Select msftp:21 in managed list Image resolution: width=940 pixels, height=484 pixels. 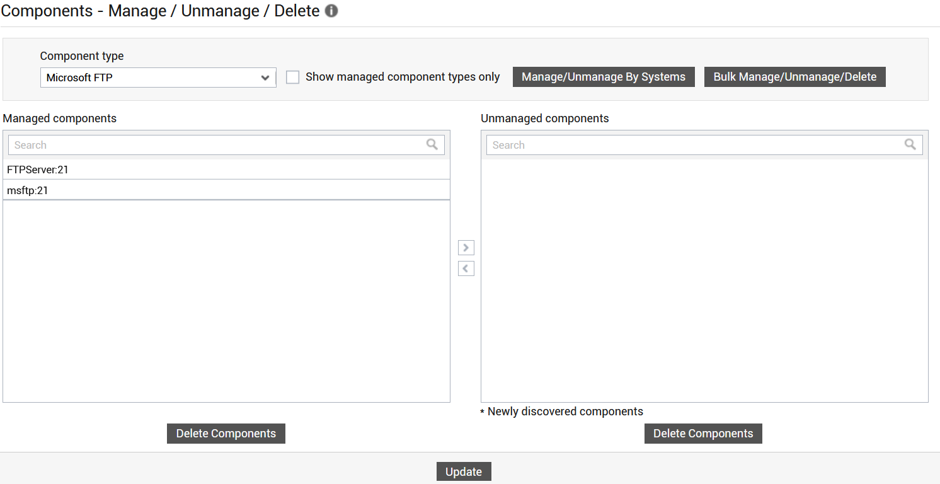(226, 190)
